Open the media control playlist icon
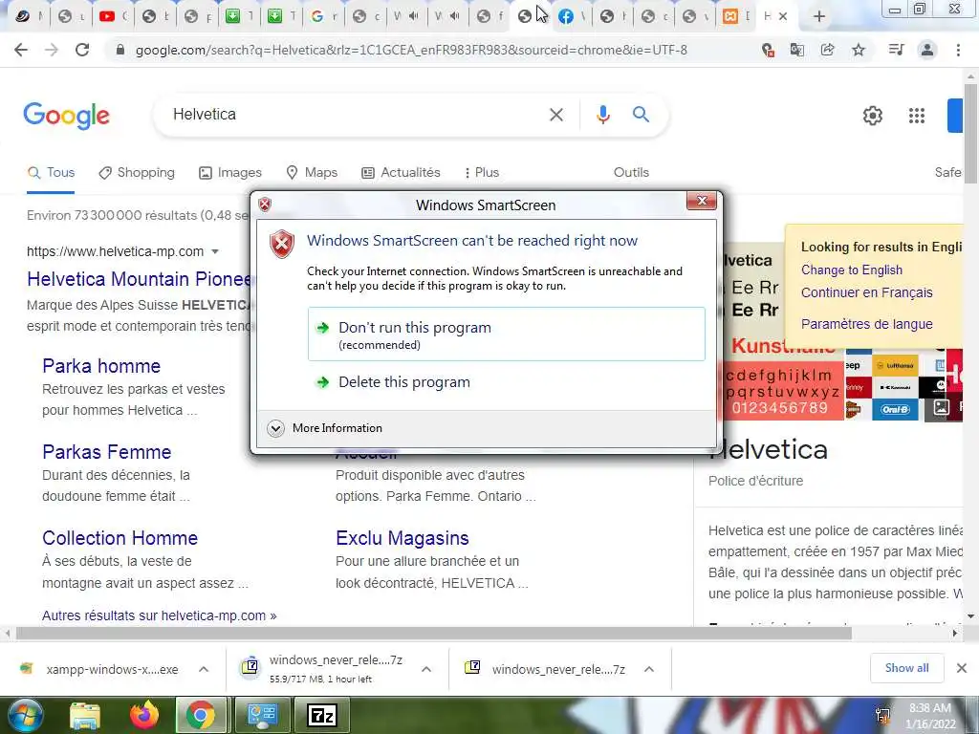The width and height of the screenshot is (979, 734). pyautogui.click(x=896, y=50)
